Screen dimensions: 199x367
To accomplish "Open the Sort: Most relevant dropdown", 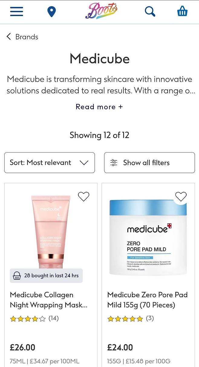I will (50, 163).
